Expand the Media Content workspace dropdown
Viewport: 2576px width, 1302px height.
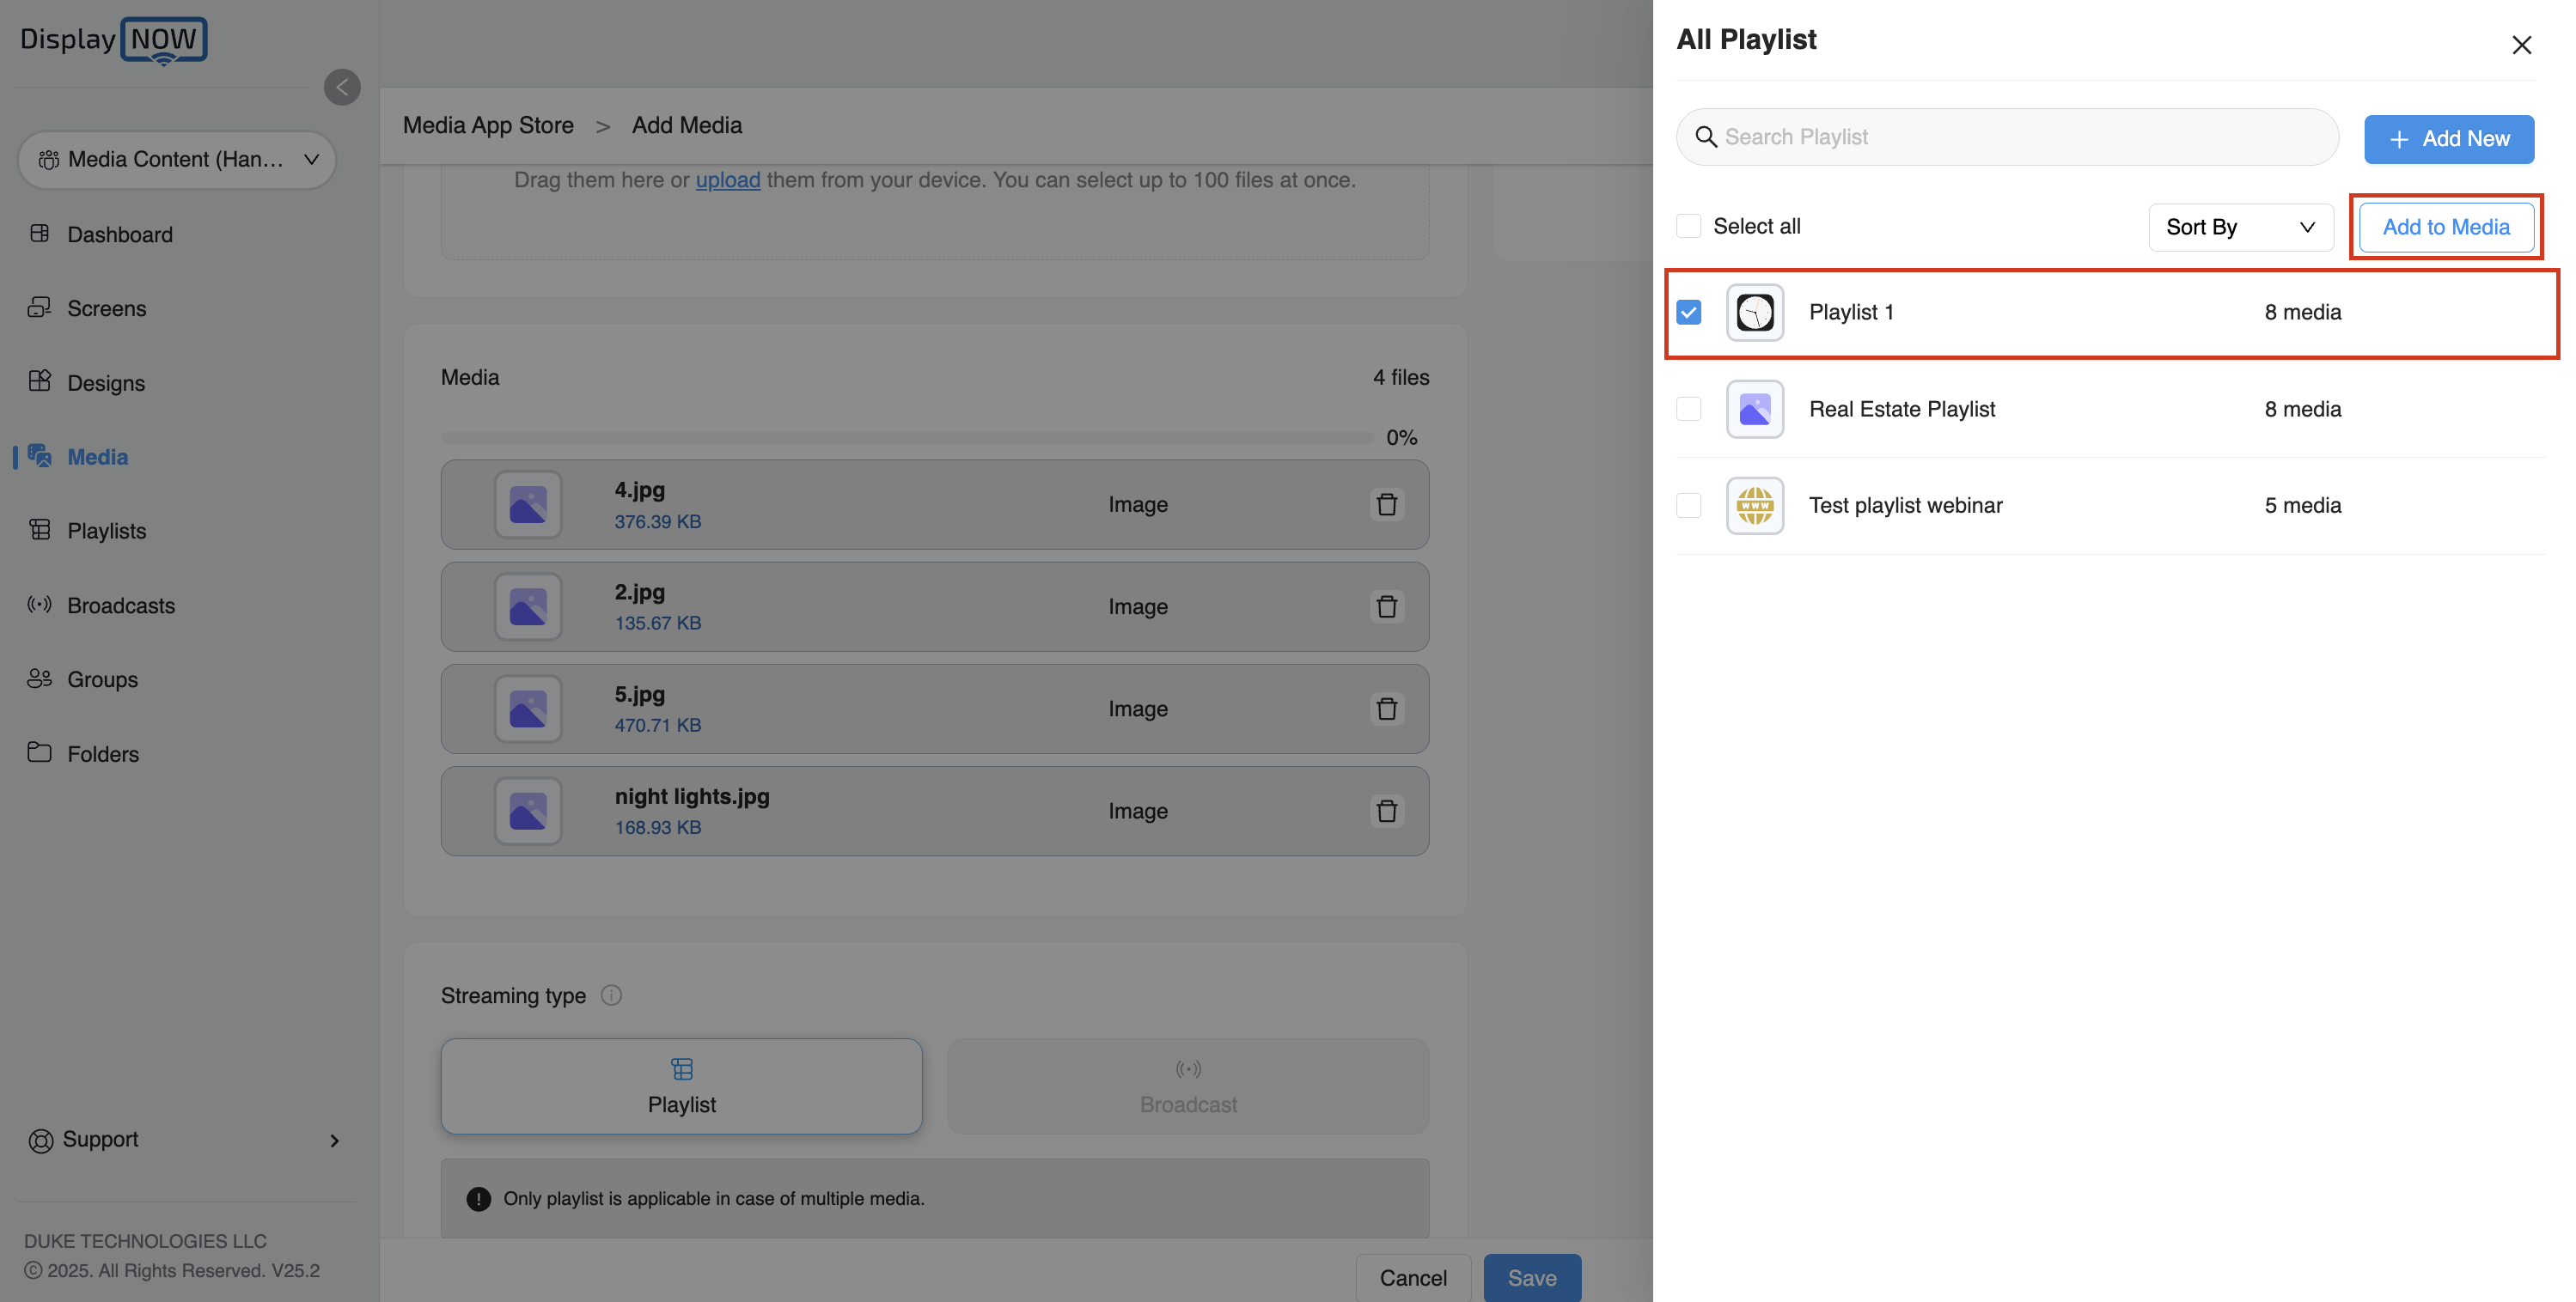point(177,160)
